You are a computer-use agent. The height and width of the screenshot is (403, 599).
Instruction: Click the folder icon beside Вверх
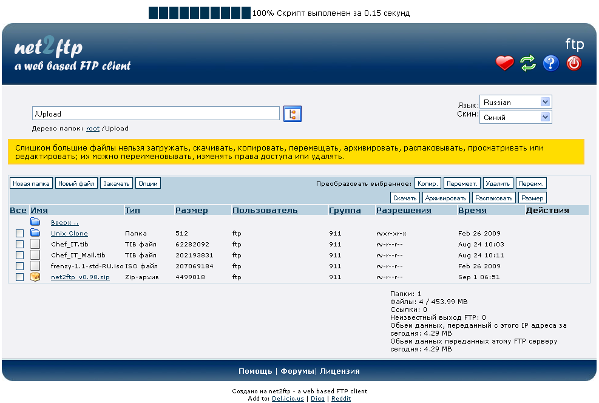pyautogui.click(x=35, y=222)
